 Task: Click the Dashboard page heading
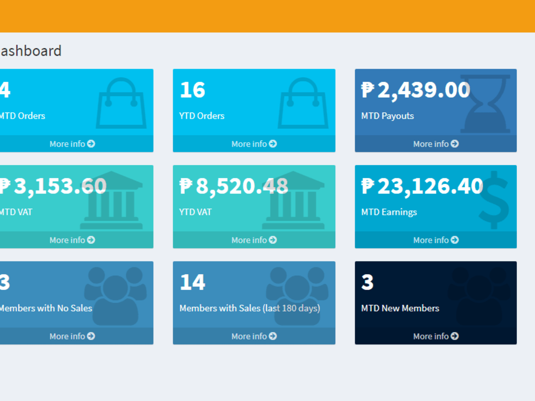coord(30,51)
